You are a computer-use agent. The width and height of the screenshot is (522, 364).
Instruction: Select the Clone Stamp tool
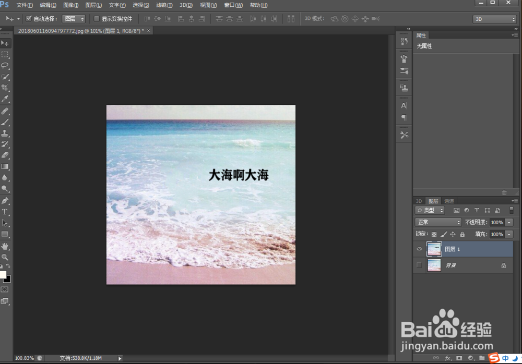pyautogui.click(x=5, y=133)
